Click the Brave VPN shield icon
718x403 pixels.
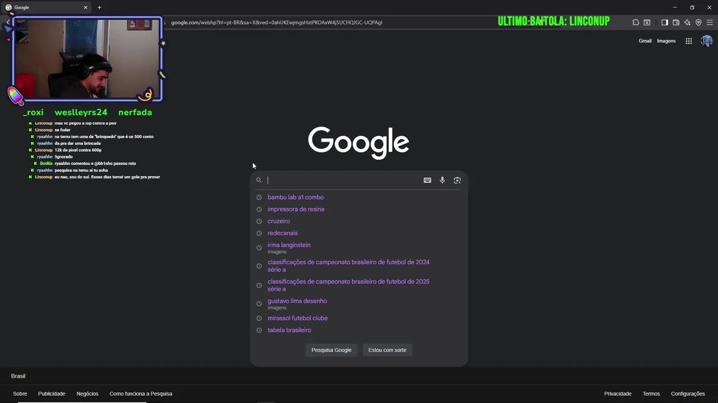698,22
